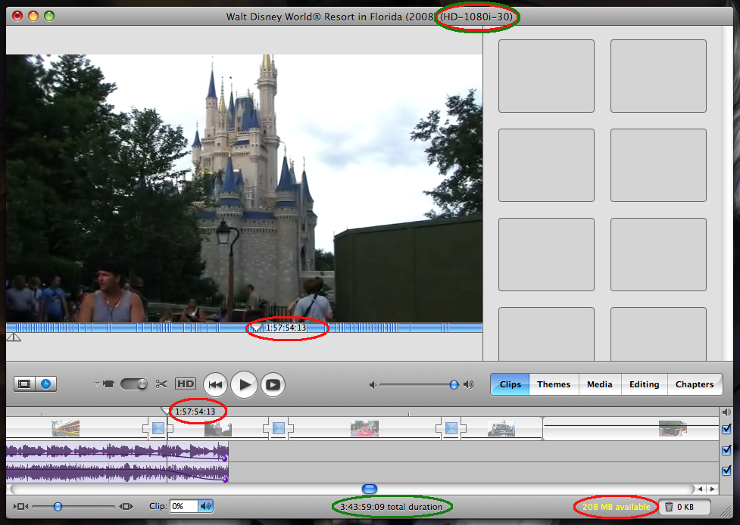Open the Themes tab
Screen dimensions: 740x525
(x=554, y=384)
